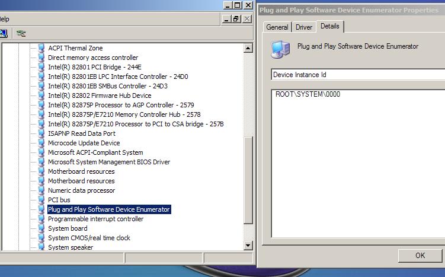Click the icon of Plug and Play Software Device Enumerator row

tap(41, 209)
